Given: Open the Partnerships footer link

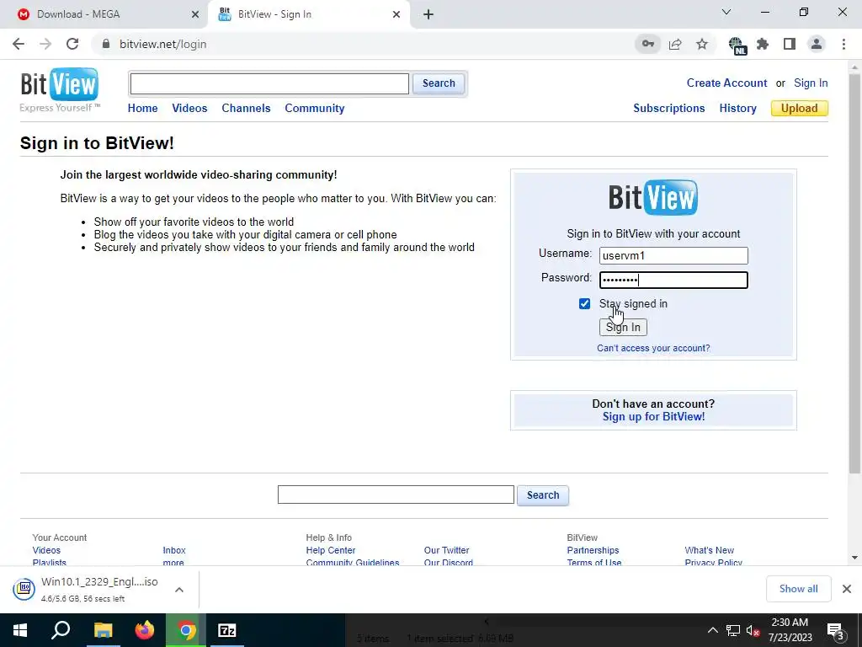Looking at the screenshot, I should [x=593, y=550].
